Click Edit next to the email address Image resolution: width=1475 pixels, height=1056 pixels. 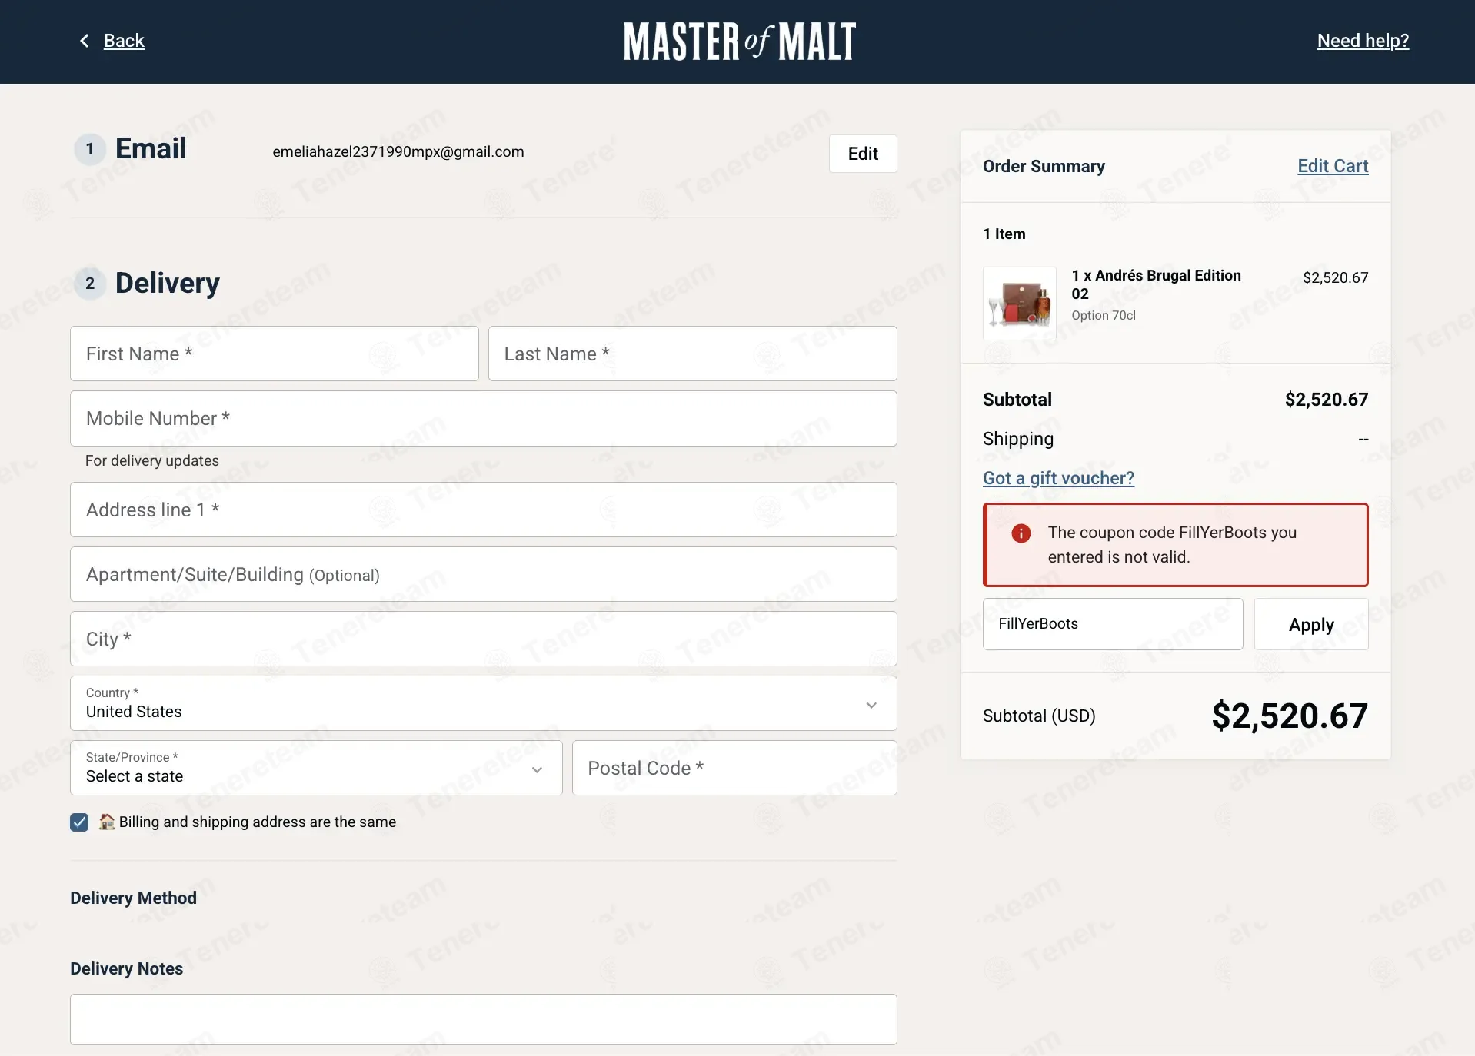863,154
